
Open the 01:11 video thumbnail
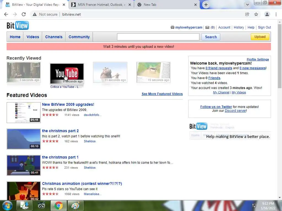24,113
